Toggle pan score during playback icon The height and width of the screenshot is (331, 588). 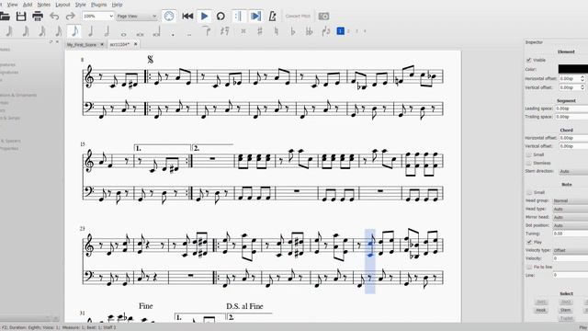tap(255, 17)
